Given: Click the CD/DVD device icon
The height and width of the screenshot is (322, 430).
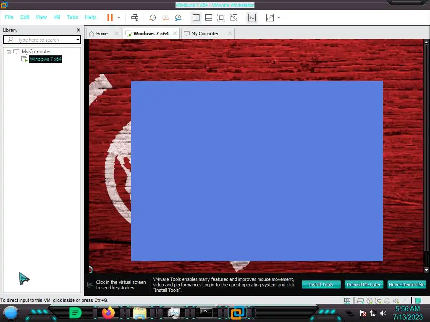Looking at the screenshot, I should (370, 301).
